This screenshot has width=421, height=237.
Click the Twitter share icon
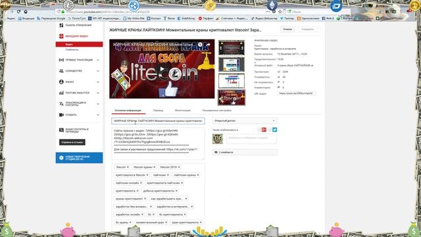coord(275,130)
